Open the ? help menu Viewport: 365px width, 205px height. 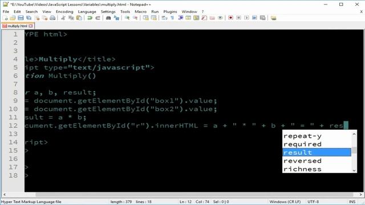202,11
